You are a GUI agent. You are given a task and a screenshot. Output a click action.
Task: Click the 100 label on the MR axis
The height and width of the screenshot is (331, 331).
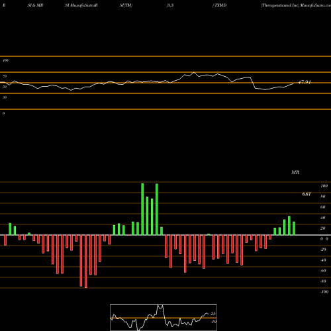(324, 186)
